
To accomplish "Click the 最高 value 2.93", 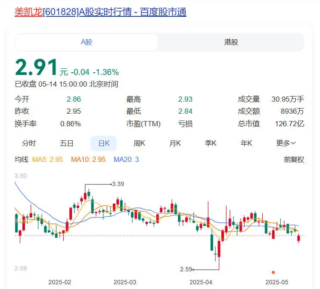I will [185, 99].
